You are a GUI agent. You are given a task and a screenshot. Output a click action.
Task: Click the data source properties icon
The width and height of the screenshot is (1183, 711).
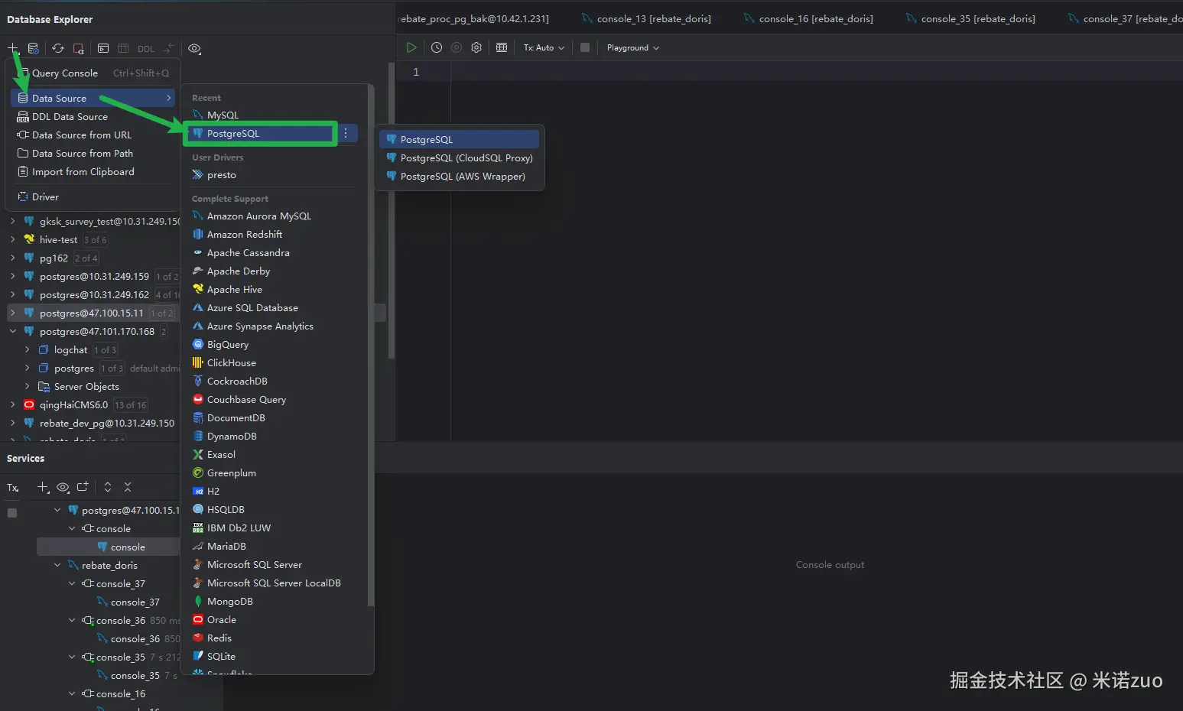[x=34, y=48]
